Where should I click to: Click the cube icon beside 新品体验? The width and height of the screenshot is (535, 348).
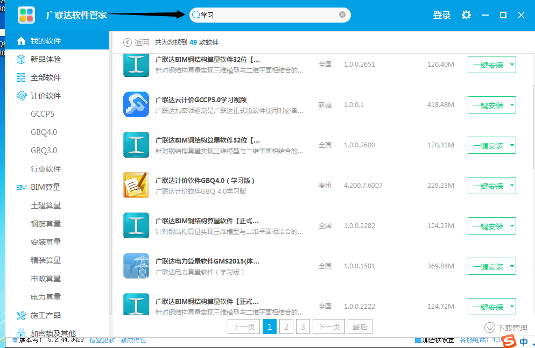(x=21, y=59)
